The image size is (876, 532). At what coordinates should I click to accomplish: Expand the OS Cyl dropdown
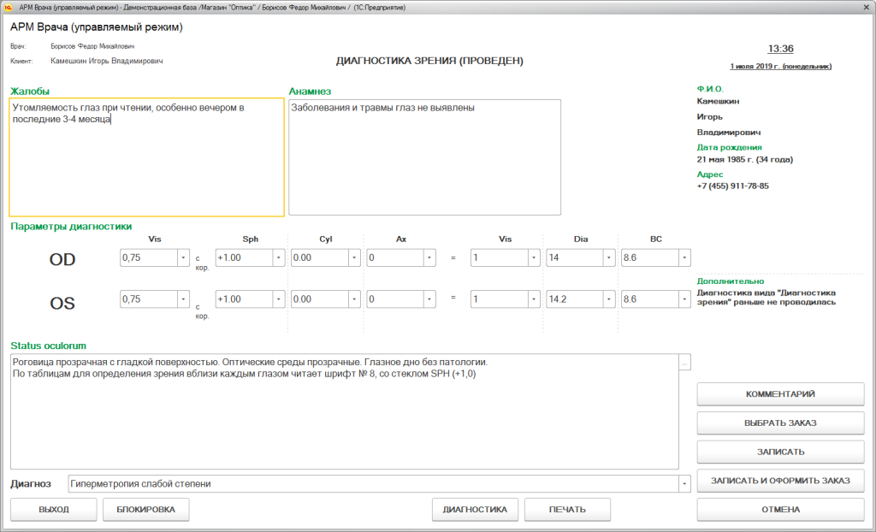354,299
